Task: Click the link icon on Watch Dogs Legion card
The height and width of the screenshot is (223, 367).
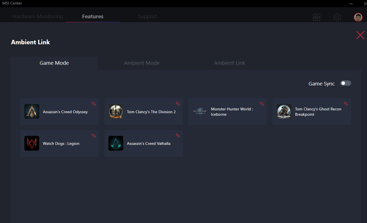Action: click(94, 136)
